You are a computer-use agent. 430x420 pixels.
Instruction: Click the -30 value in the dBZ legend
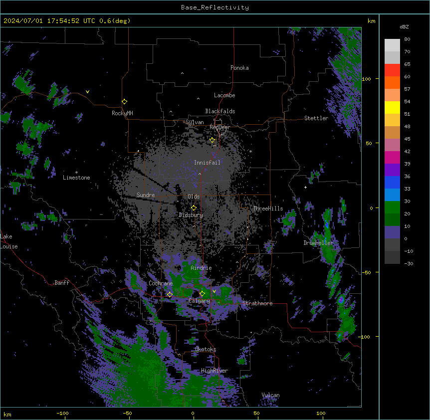(409, 264)
